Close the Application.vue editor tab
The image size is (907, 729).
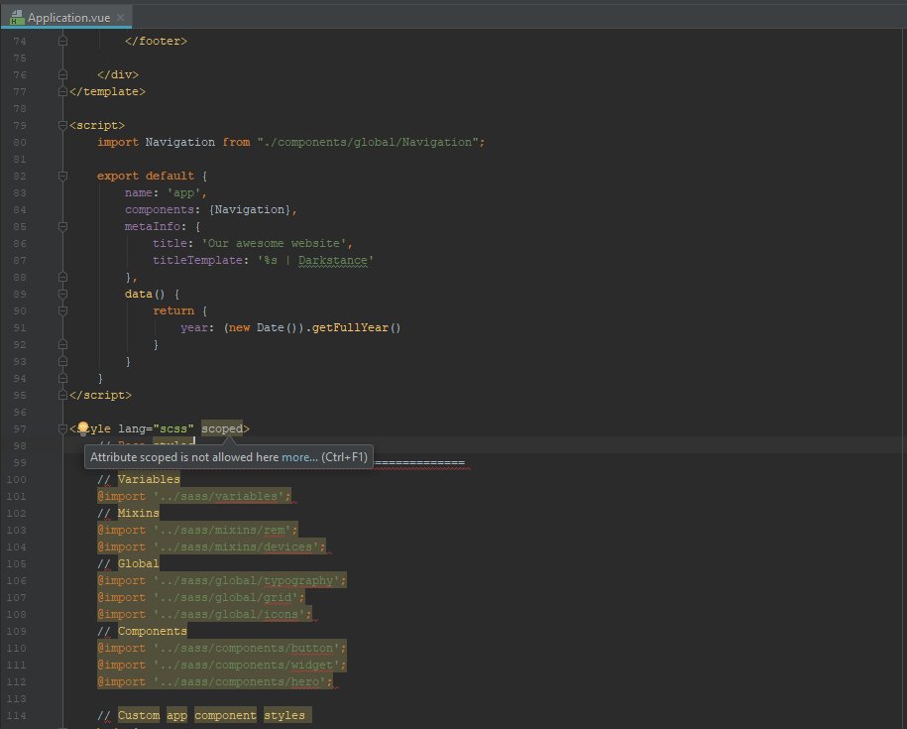tap(120, 18)
